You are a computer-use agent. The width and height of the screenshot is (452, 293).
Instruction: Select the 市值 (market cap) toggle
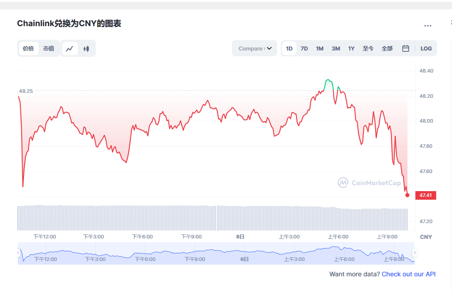pos(49,48)
